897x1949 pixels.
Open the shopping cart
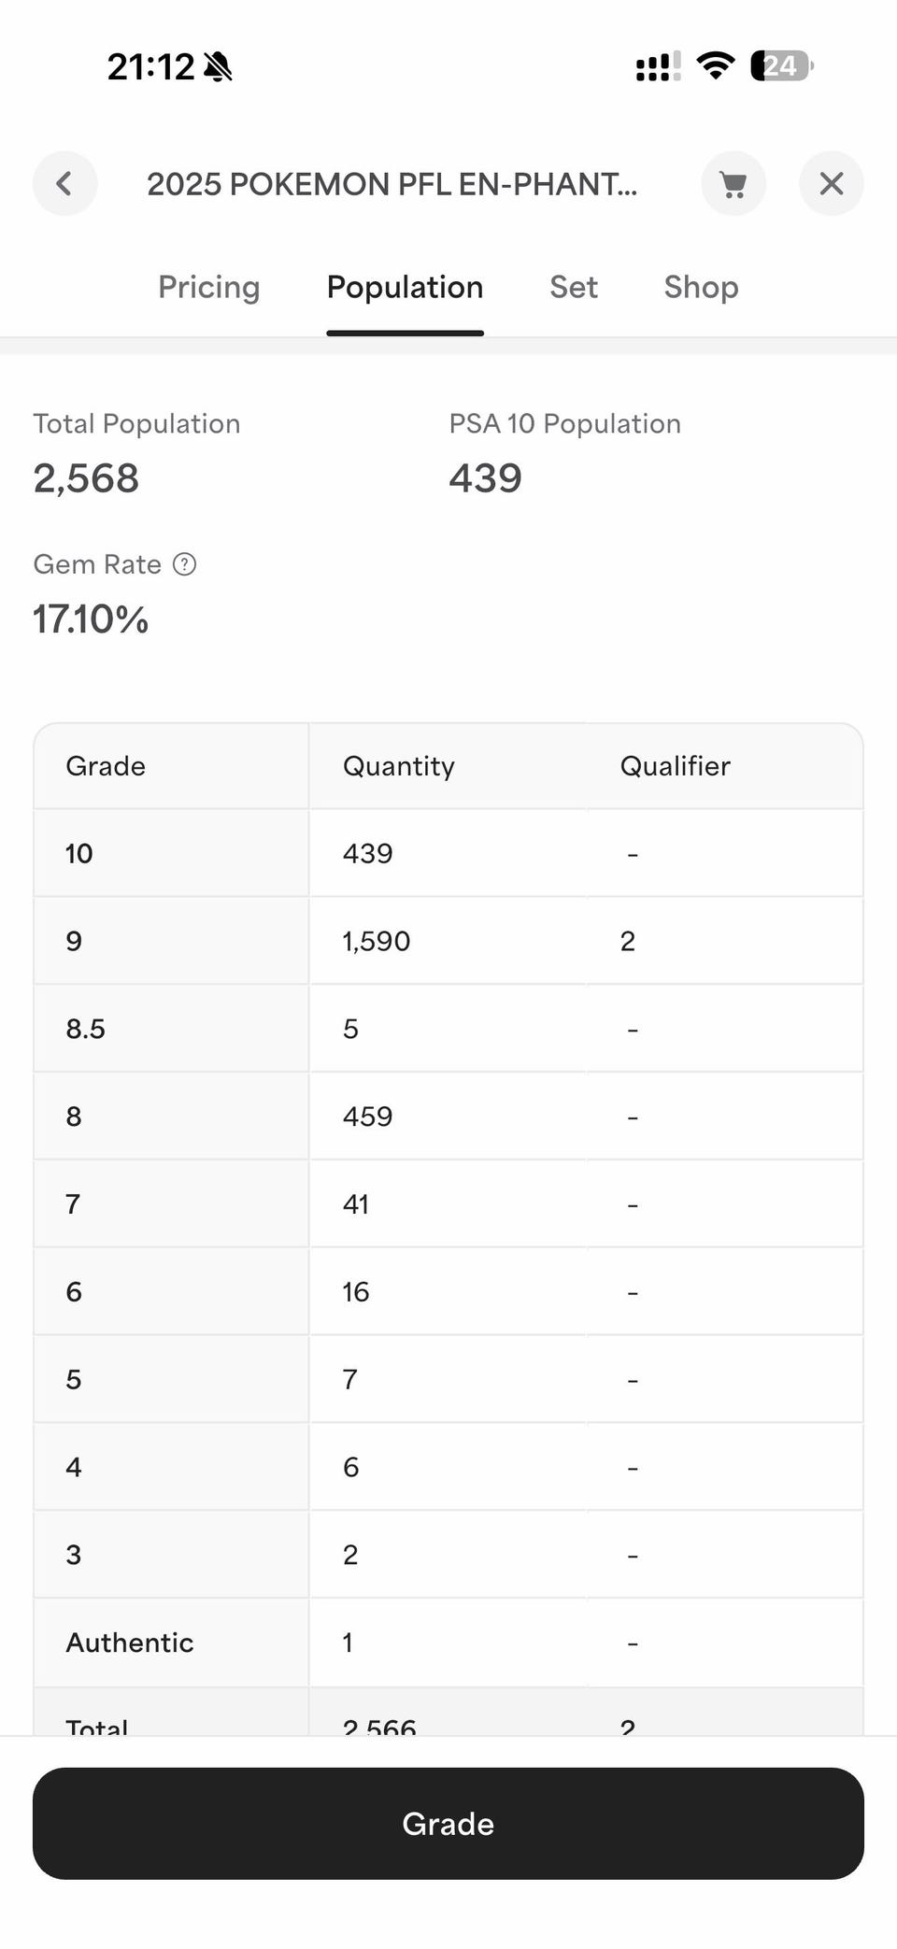pos(733,183)
